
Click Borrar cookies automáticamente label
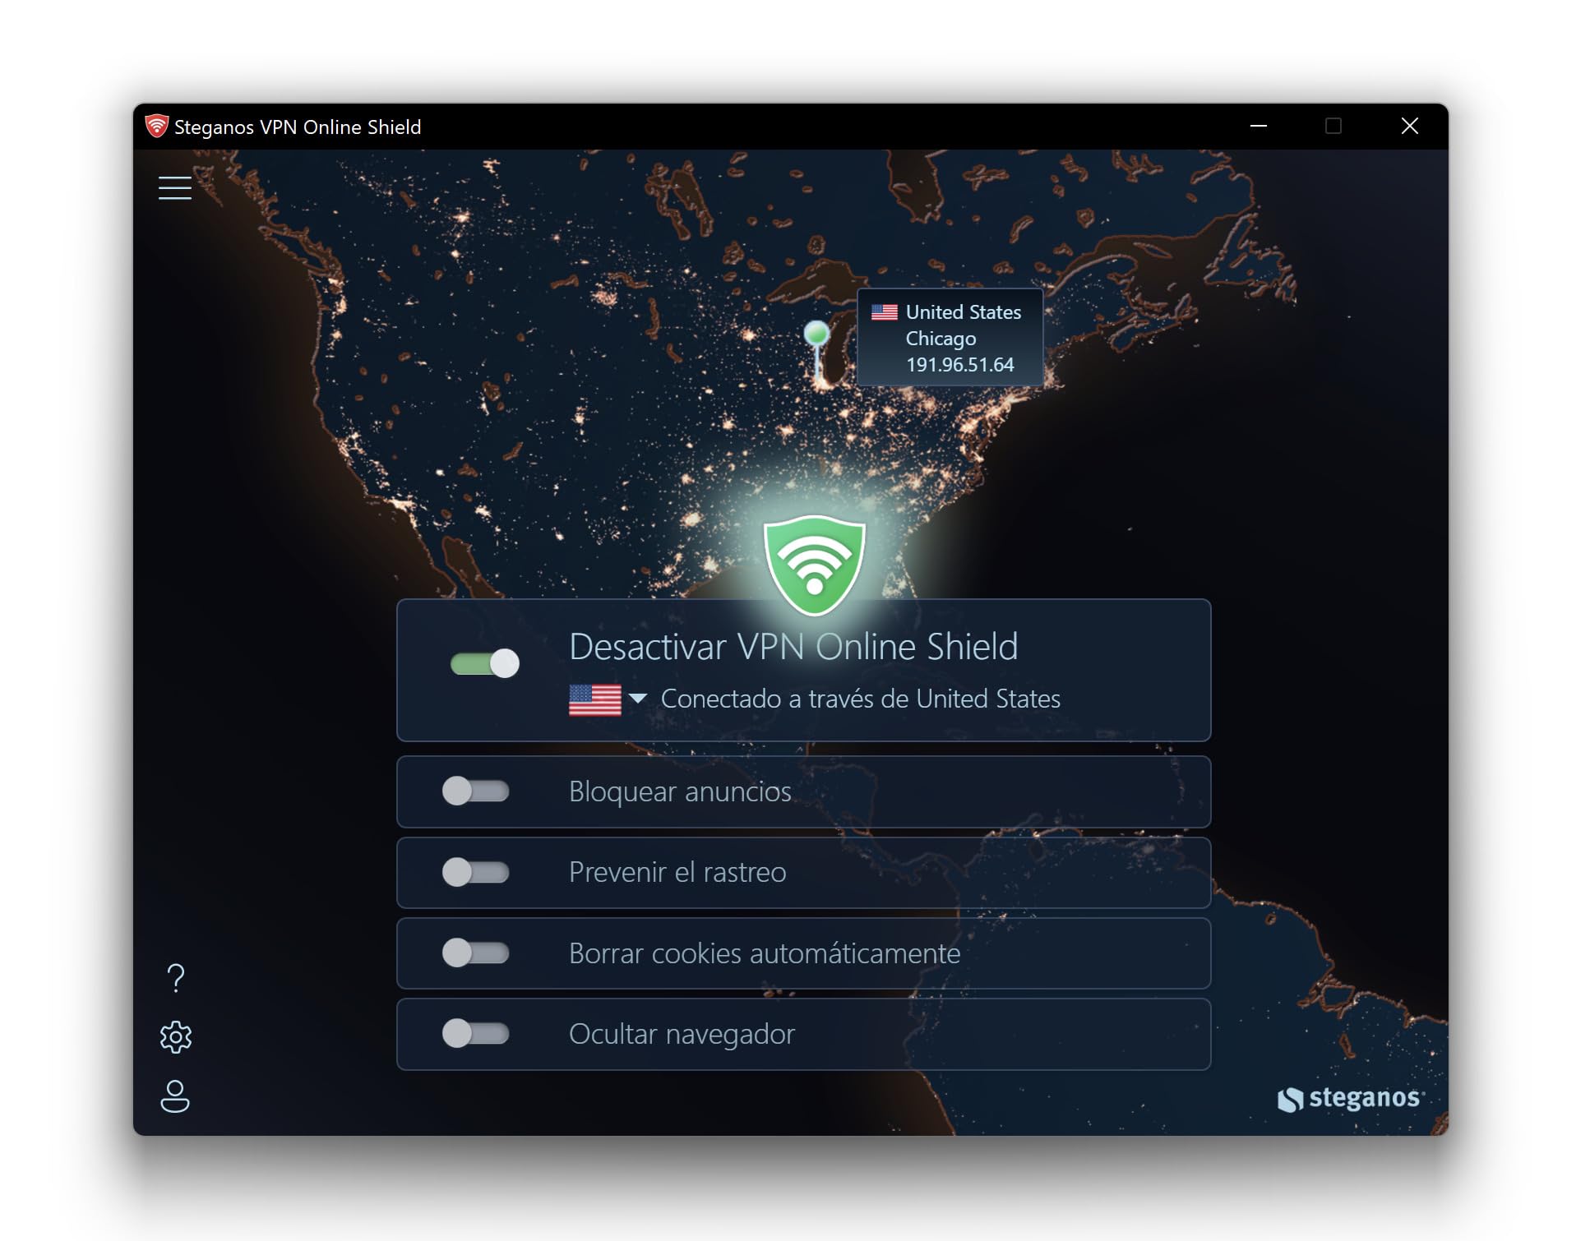765,953
